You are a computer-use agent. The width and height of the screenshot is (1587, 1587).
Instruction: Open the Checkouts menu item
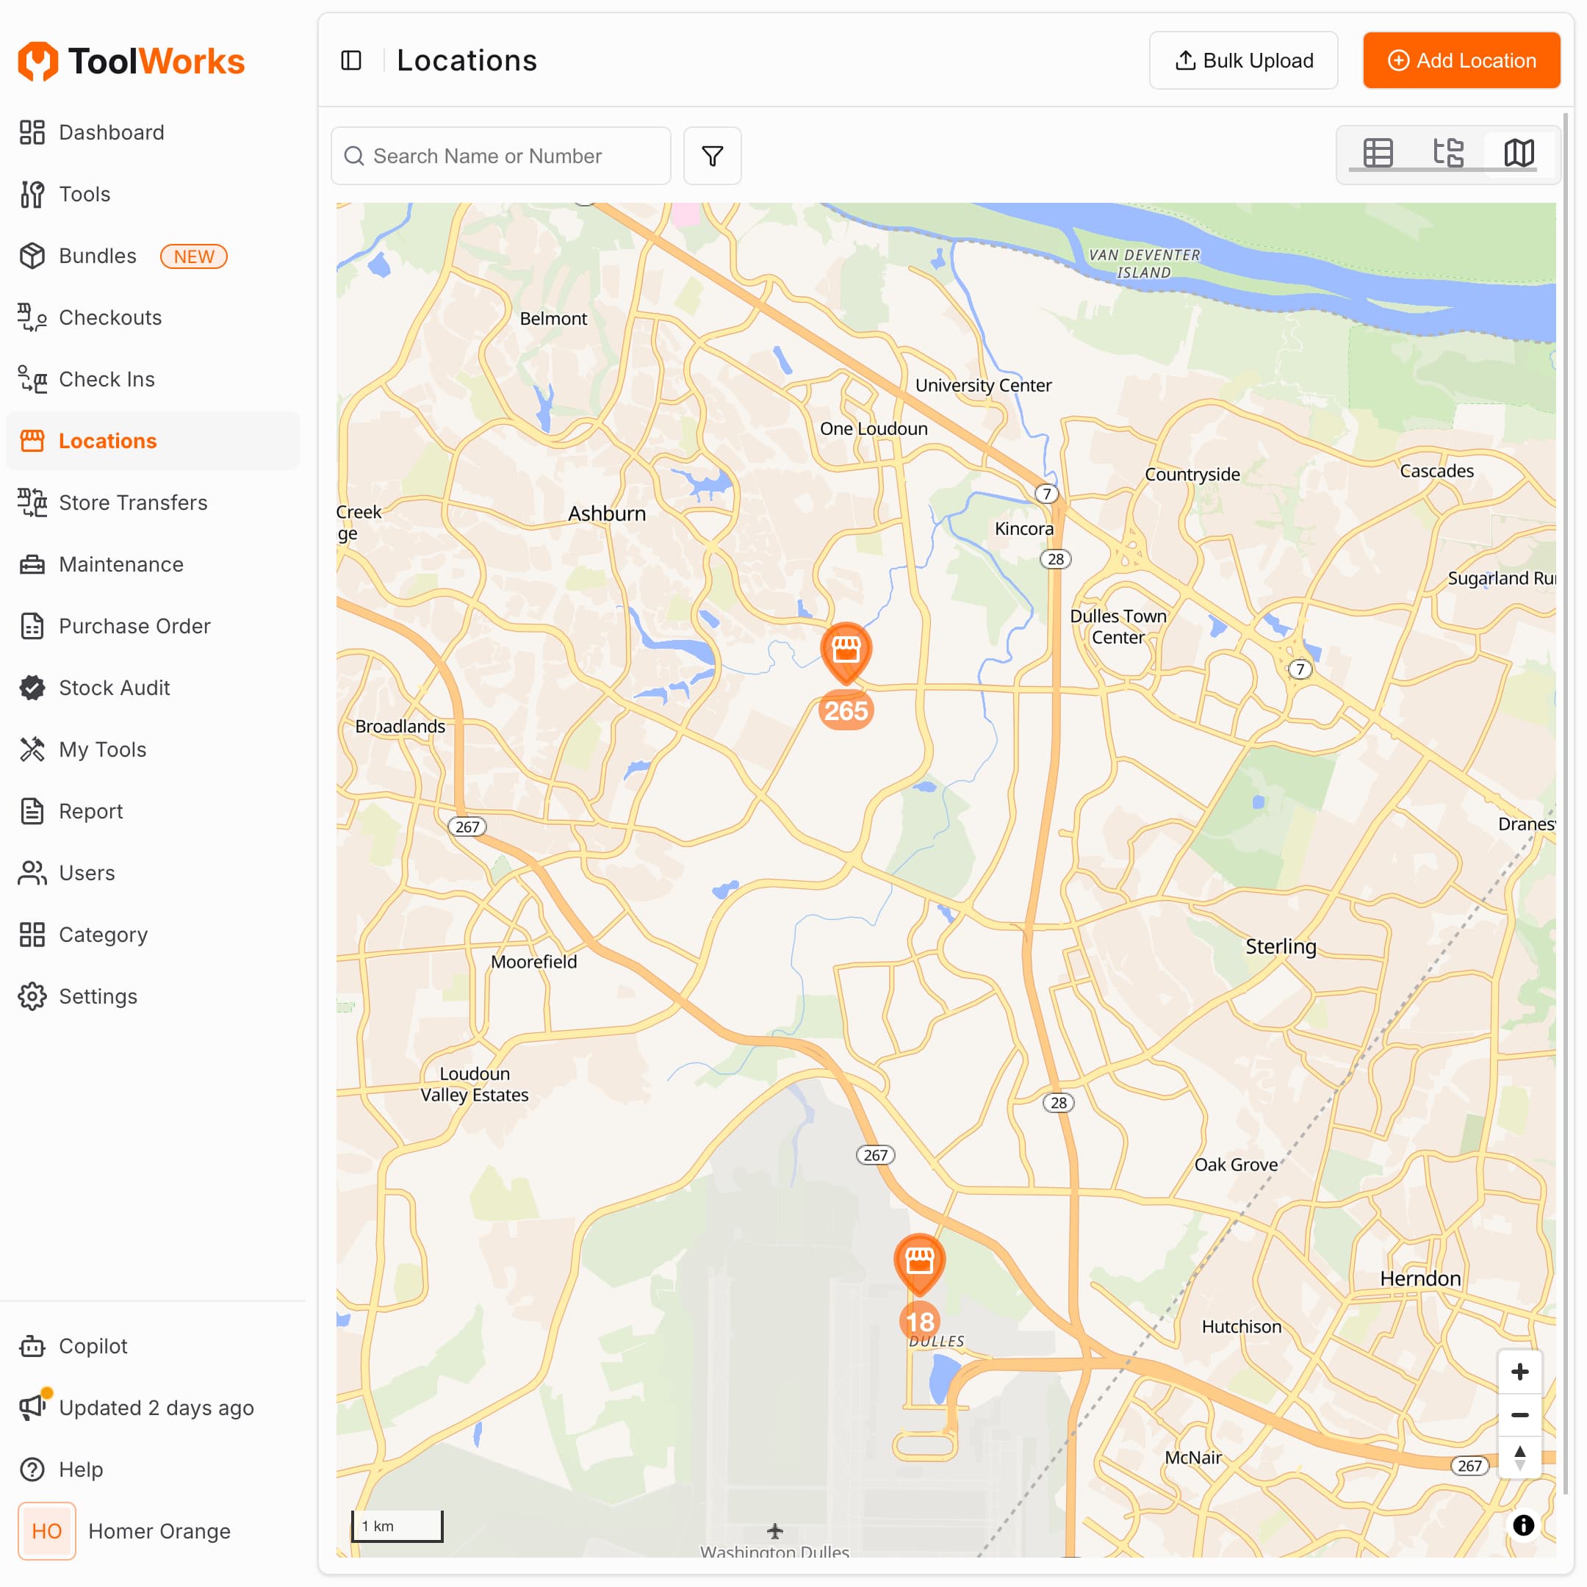(x=110, y=318)
